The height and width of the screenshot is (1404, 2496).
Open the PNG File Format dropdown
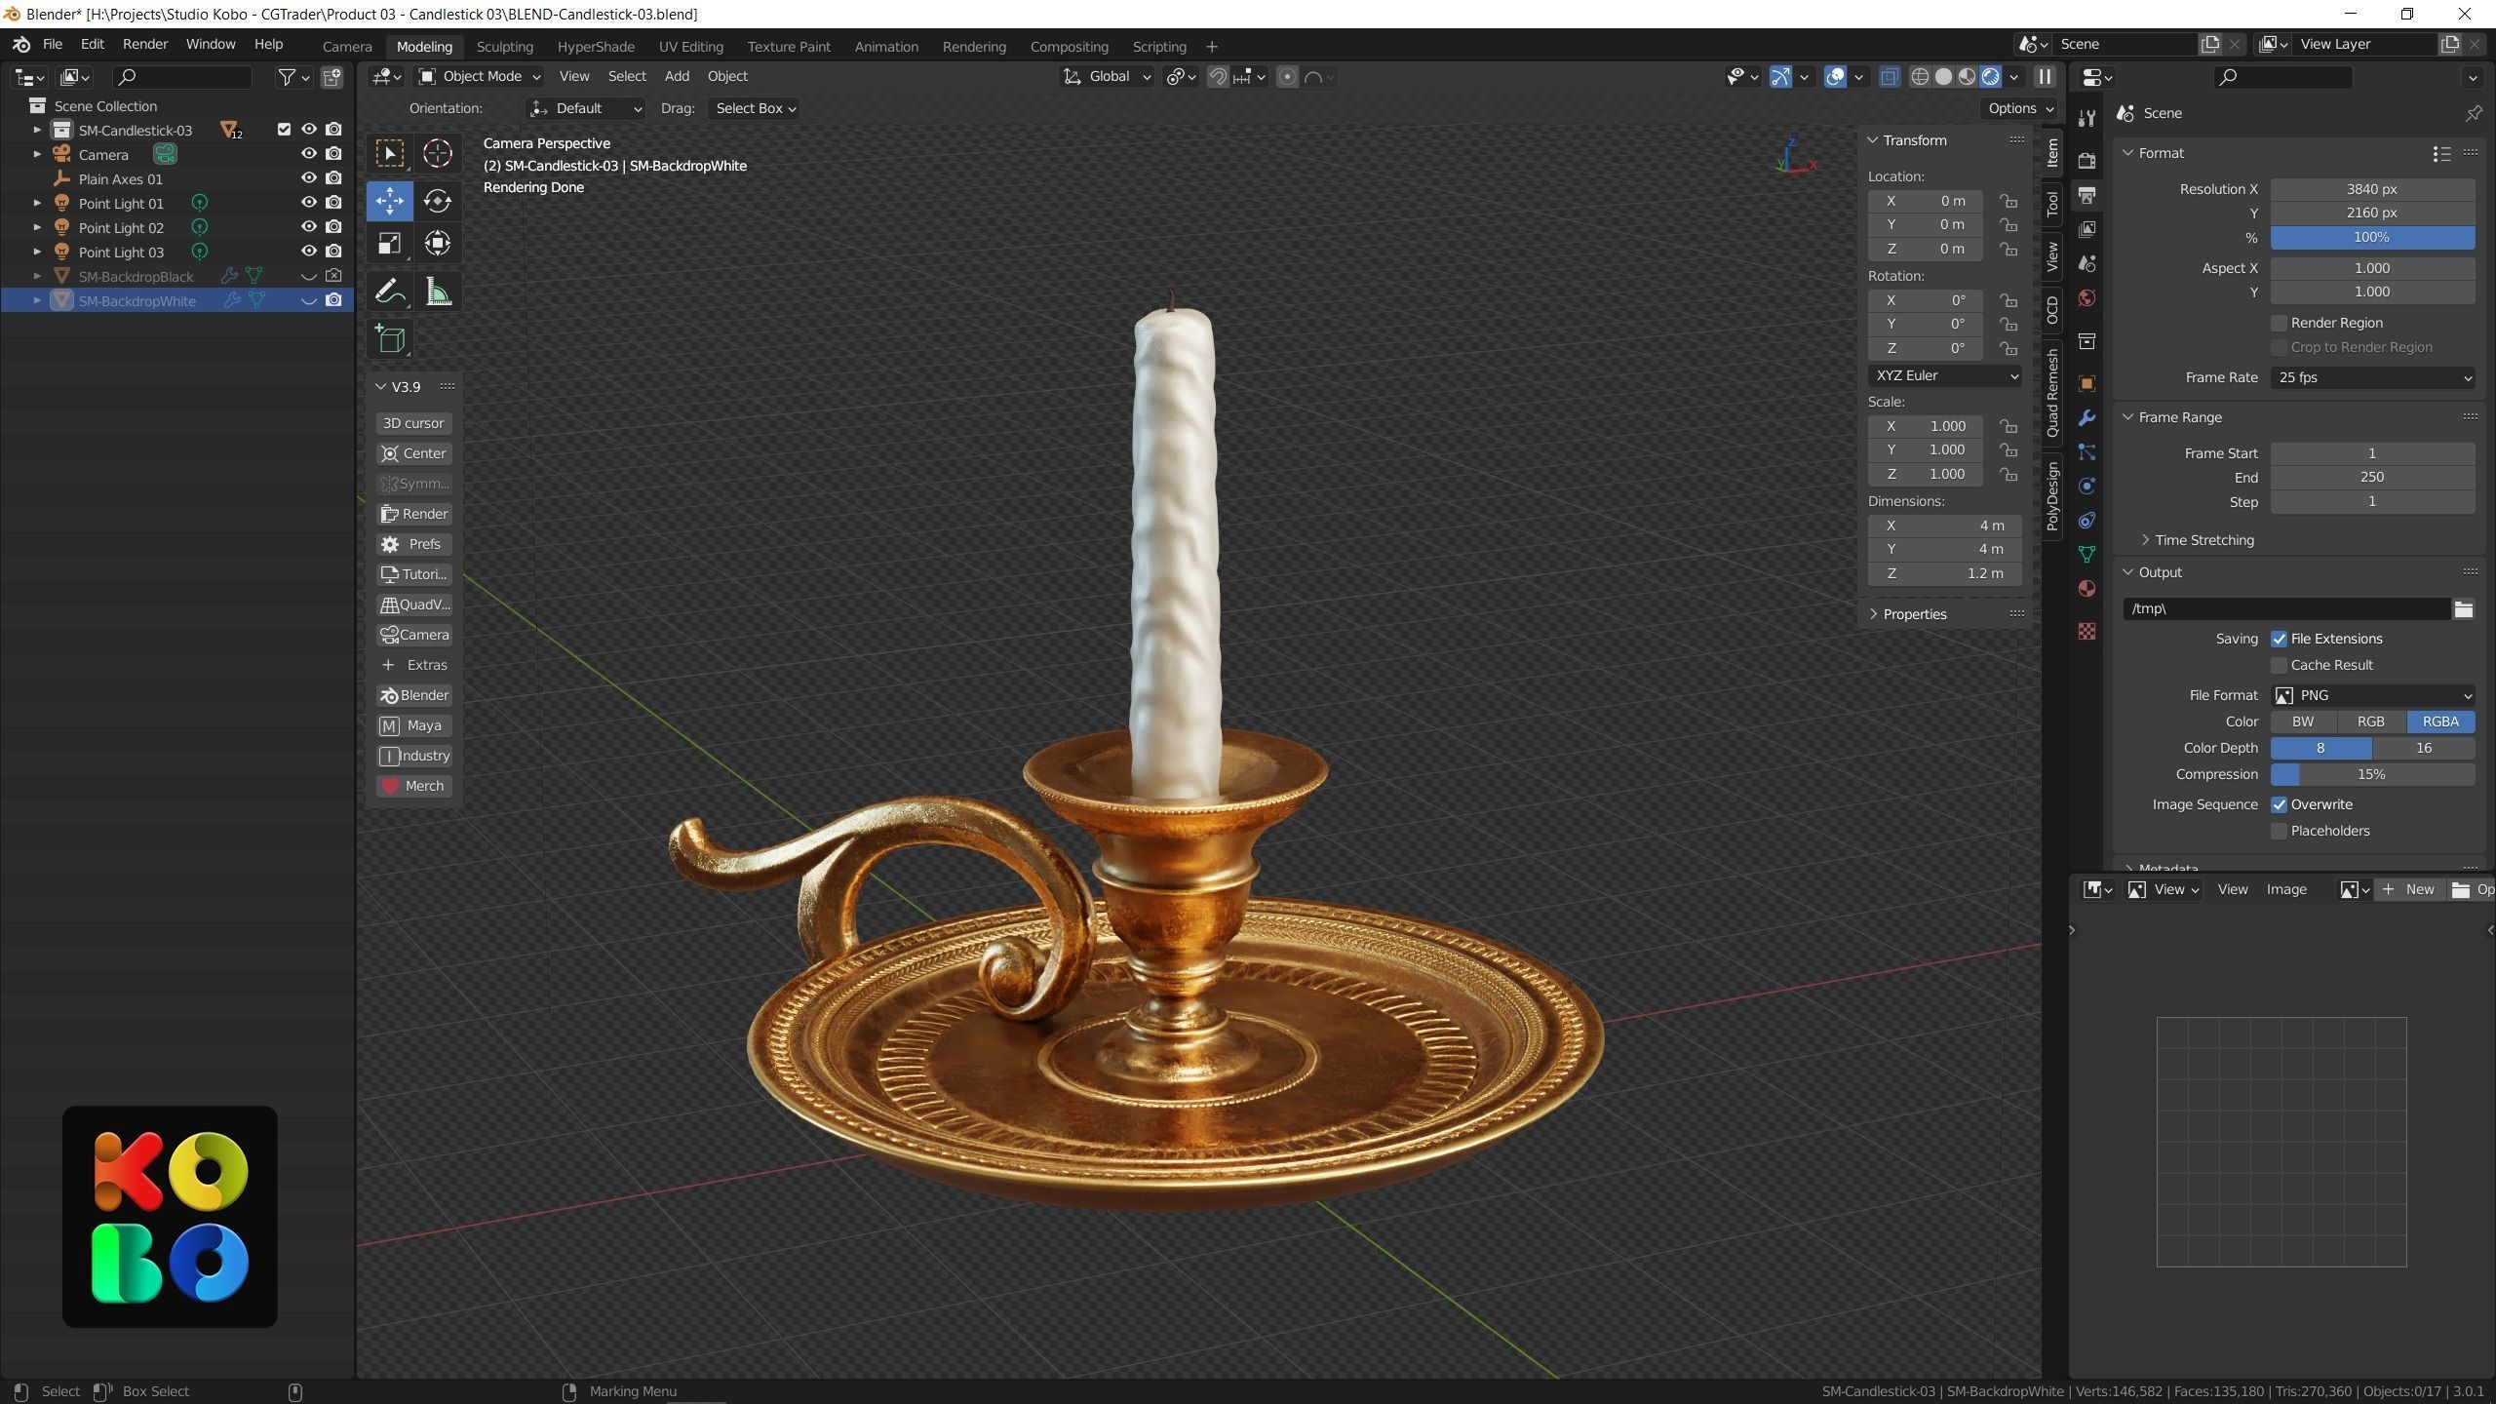[x=2372, y=696]
